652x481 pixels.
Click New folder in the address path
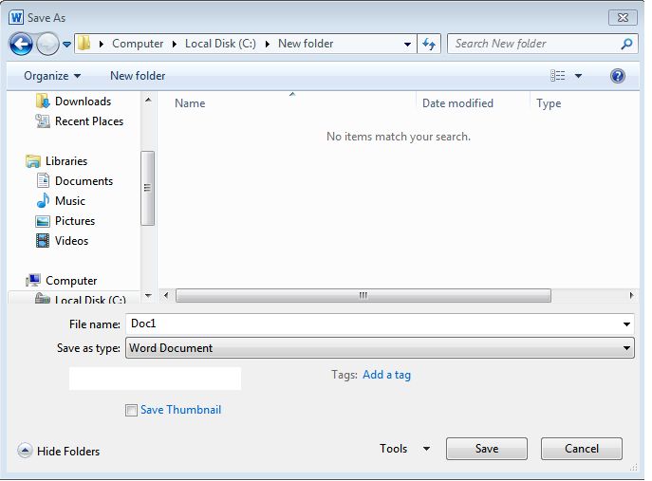(306, 44)
